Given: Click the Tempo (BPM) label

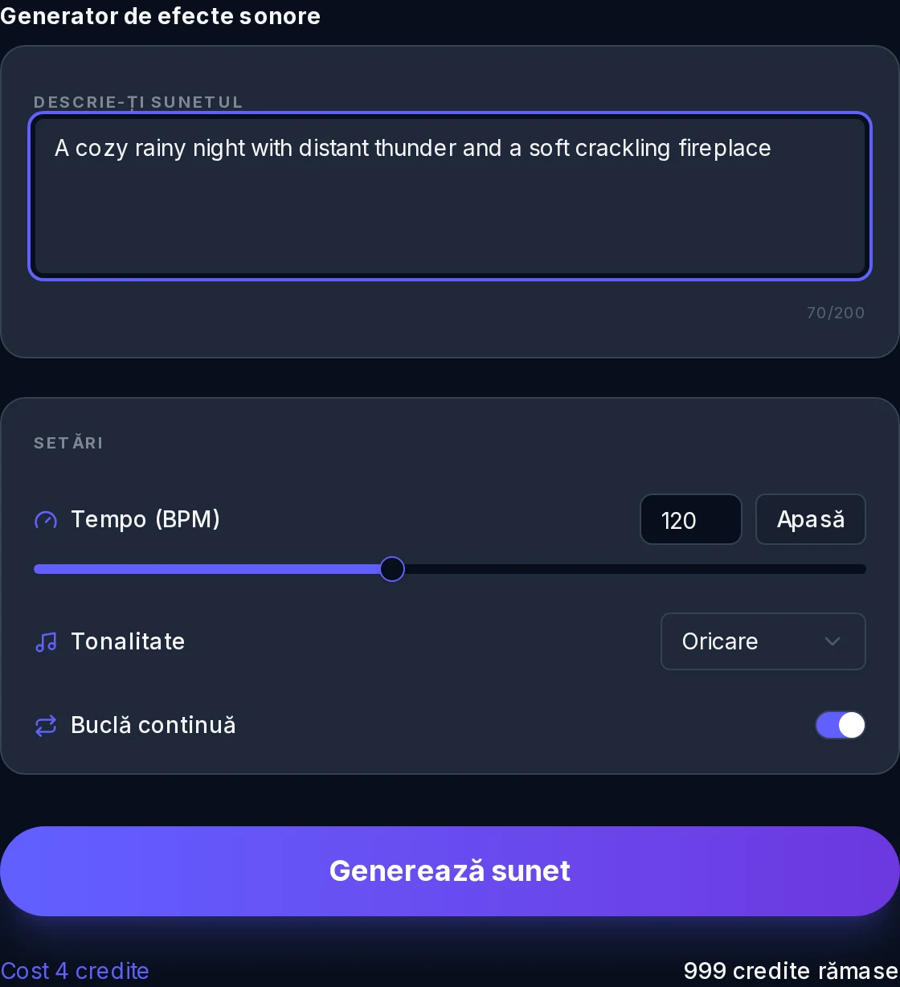Looking at the screenshot, I should pos(145,519).
